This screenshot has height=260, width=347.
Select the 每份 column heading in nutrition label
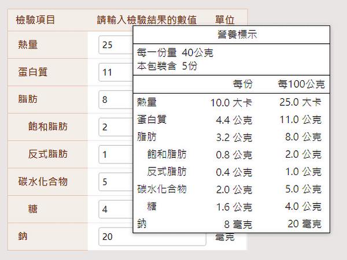pos(242,84)
